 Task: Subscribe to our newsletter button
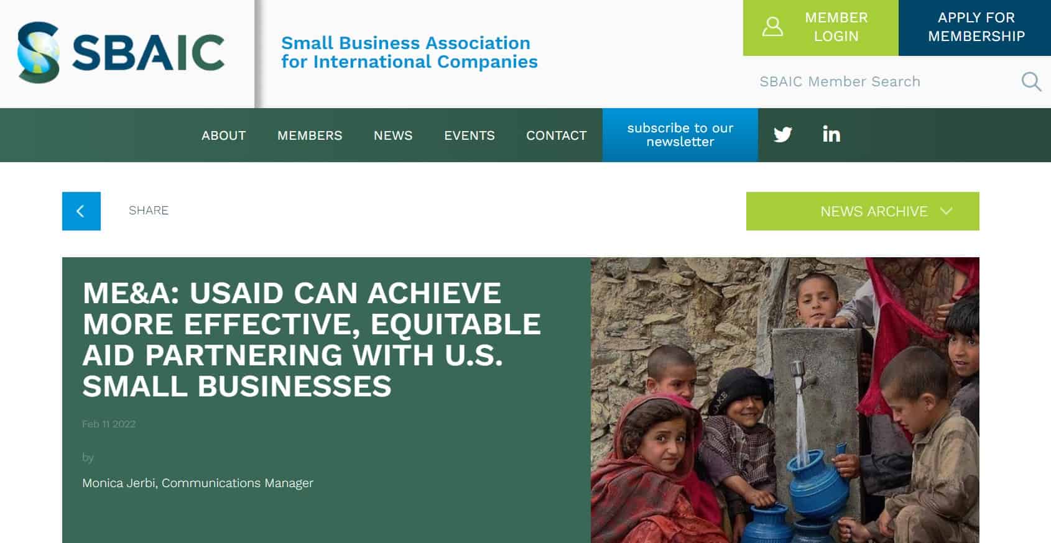click(x=680, y=135)
